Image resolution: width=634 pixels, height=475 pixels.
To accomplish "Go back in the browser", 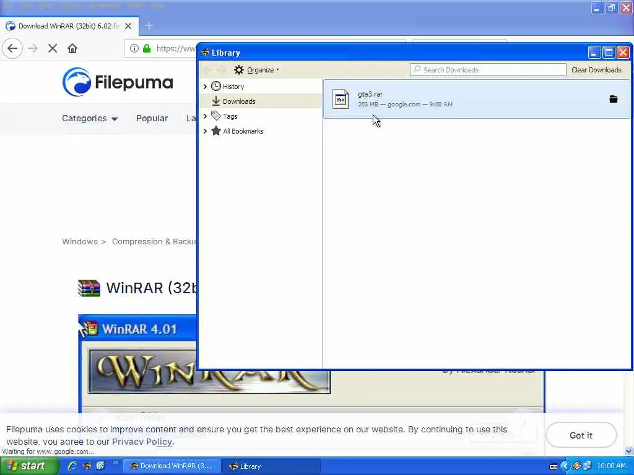I will click(12, 48).
